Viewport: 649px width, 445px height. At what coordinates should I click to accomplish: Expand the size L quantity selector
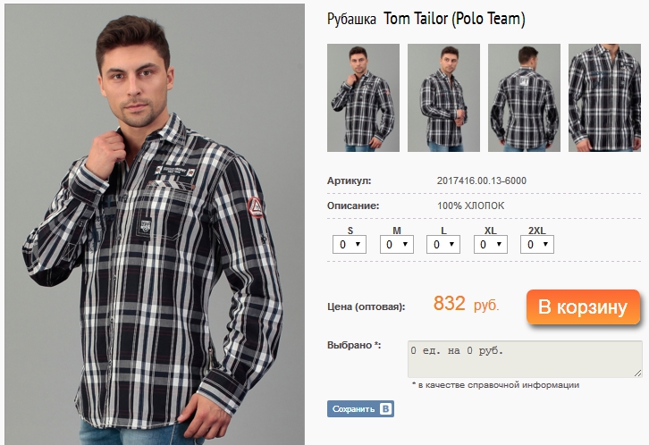pos(443,244)
